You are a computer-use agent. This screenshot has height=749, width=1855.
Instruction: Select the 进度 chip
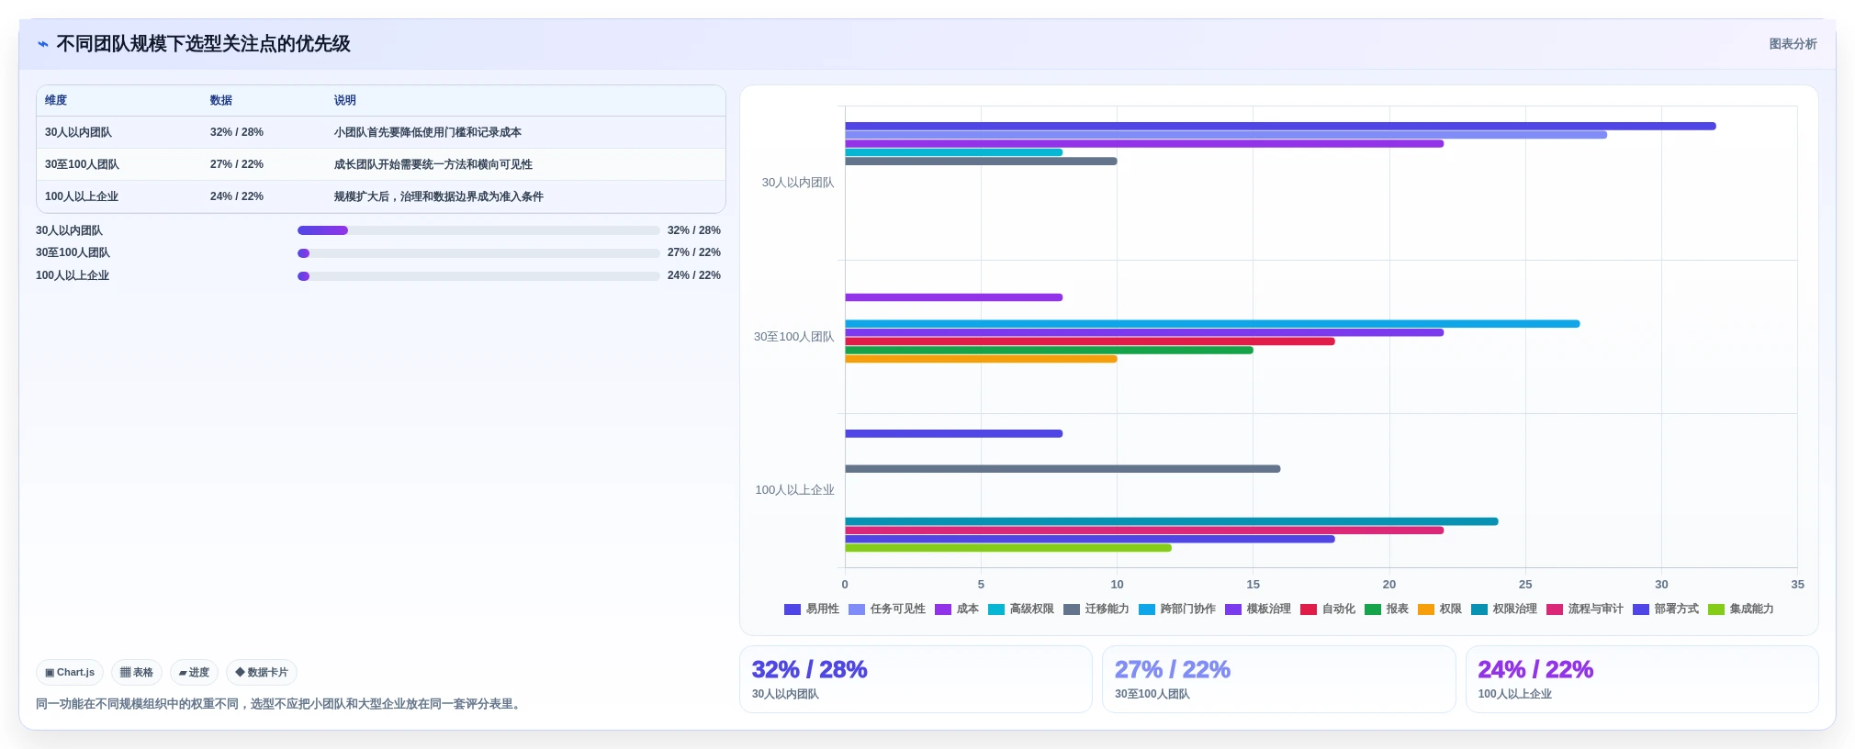point(194,673)
